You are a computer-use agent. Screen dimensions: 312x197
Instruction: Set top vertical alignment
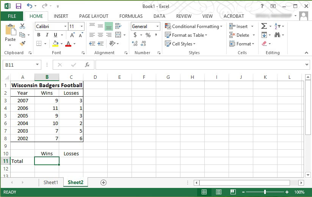click(92, 26)
